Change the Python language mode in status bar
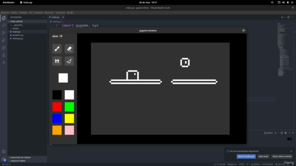 (x=257, y=164)
